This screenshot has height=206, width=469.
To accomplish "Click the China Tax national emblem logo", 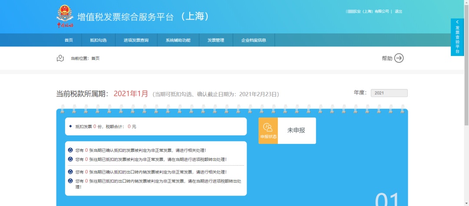I will 65,16.
